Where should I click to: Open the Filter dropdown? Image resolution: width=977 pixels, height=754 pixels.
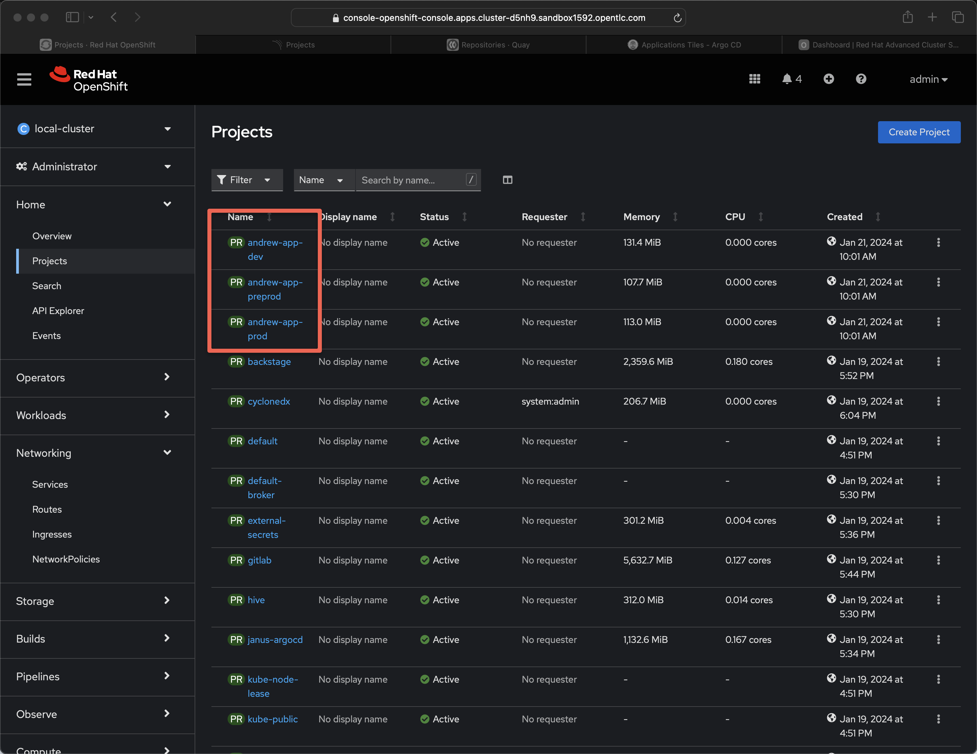click(246, 180)
